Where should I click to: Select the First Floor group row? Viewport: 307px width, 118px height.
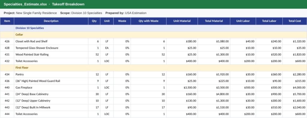pos(153,68)
